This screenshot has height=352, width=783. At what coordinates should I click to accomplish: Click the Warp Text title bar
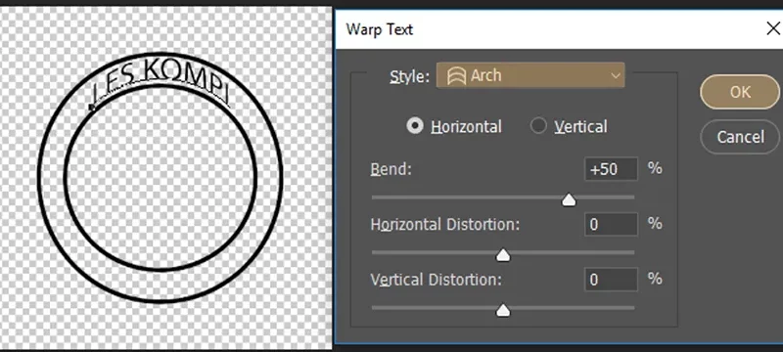point(549,29)
